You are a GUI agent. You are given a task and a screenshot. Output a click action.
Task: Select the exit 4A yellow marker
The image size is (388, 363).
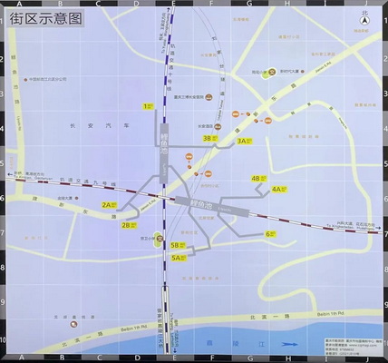pyautogui.click(x=279, y=190)
